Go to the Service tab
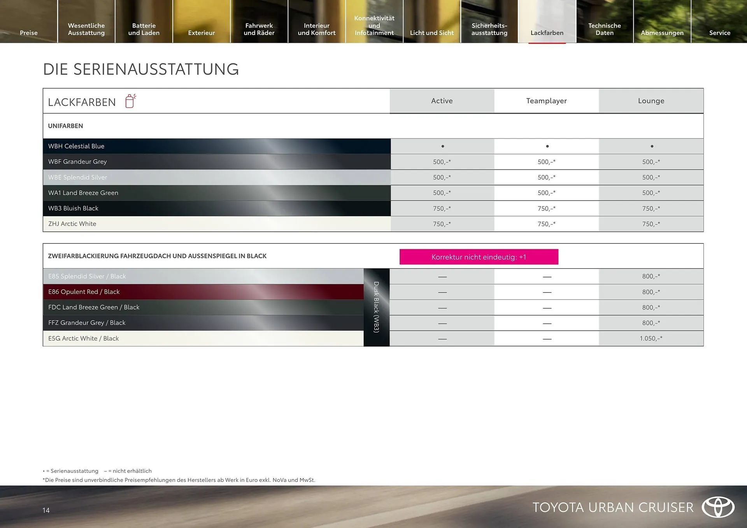This screenshot has width=747, height=528. click(719, 33)
